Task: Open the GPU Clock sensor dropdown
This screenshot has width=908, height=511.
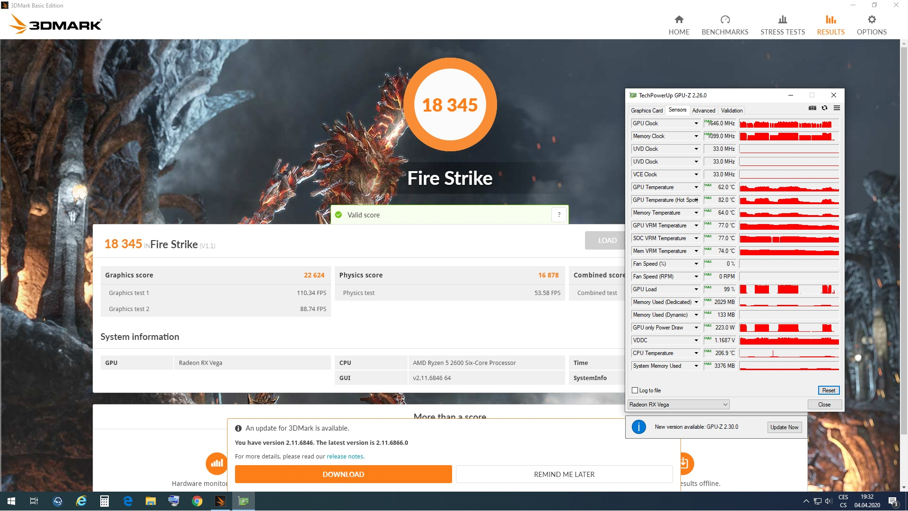Action: [x=696, y=123]
